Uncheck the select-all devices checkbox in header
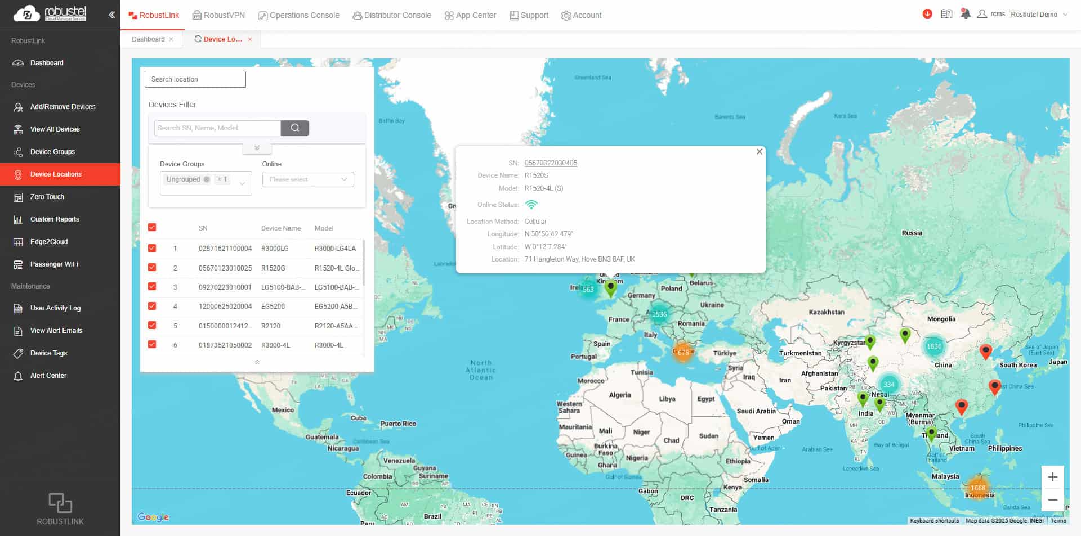This screenshot has height=536, width=1081. [x=152, y=228]
